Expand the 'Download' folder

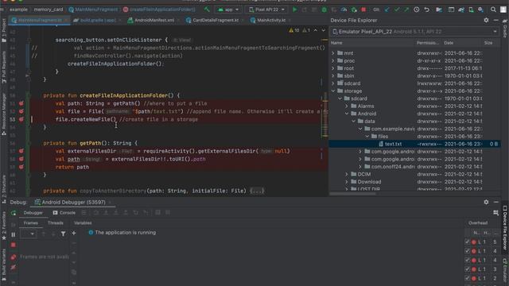tap(347, 182)
